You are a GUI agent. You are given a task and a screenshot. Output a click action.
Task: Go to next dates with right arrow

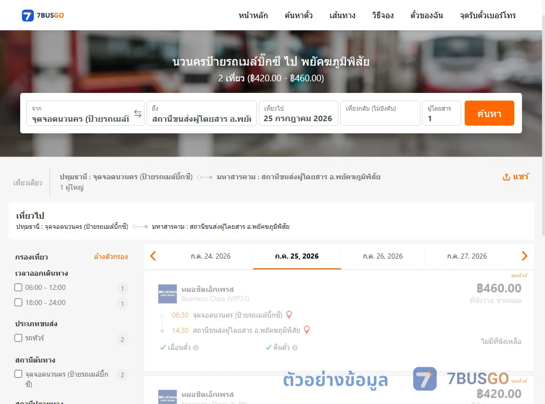(524, 256)
